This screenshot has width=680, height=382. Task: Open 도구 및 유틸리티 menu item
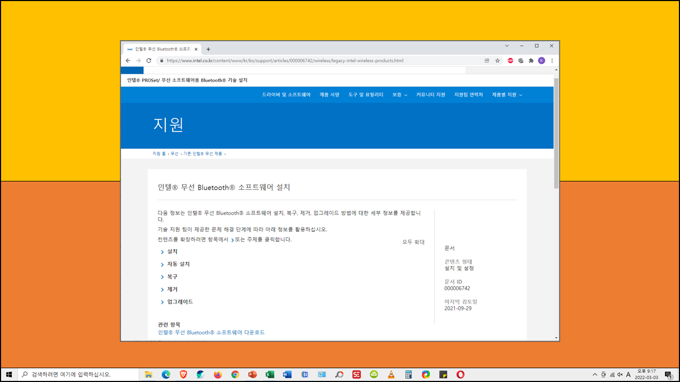(x=366, y=94)
